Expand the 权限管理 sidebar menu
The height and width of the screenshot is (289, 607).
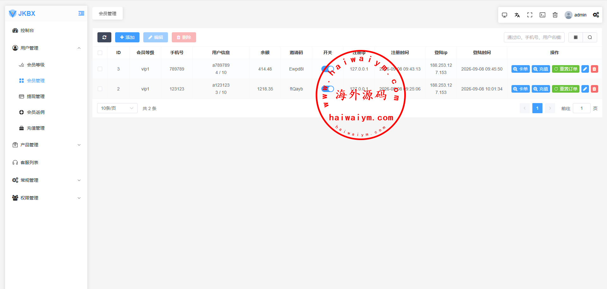coord(46,198)
